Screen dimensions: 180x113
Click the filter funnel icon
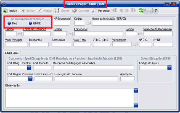155,11
